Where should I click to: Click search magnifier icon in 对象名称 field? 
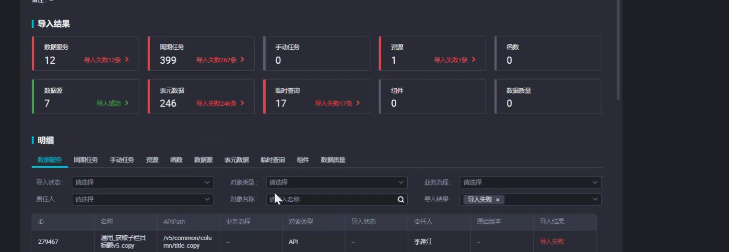coord(400,200)
